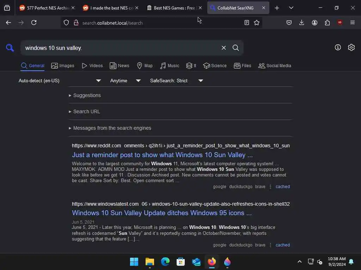This screenshot has width=361, height=270.
Task: Toggle reader view icon
Action: 246,22
